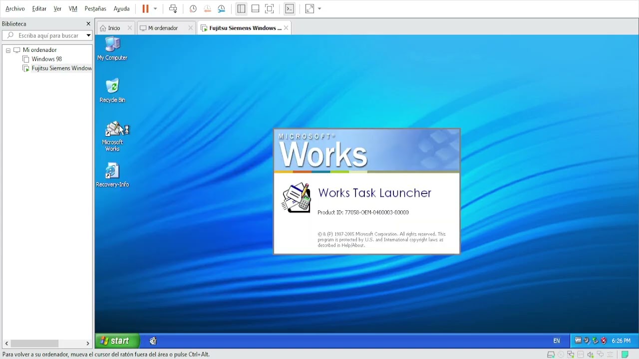Click the VMware Tools tray icon

point(578,341)
